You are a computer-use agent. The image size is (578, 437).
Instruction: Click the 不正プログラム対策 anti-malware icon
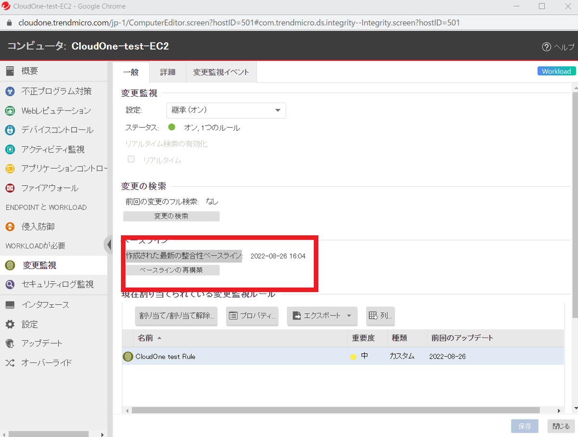pos(10,91)
